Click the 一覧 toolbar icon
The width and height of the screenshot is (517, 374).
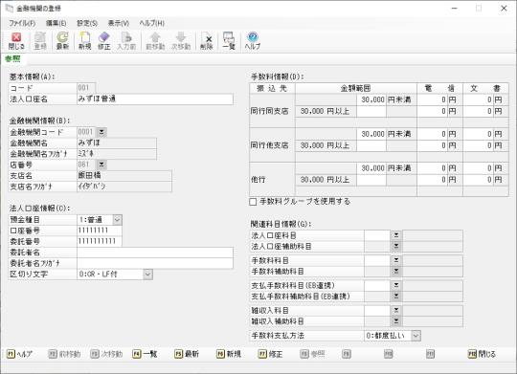click(x=229, y=41)
